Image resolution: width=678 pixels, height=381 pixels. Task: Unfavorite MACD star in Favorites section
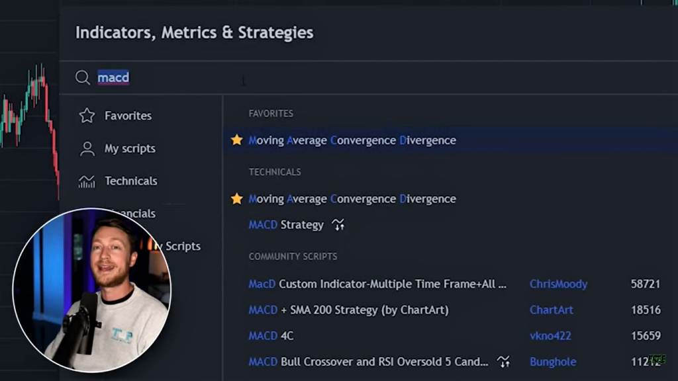tap(236, 140)
